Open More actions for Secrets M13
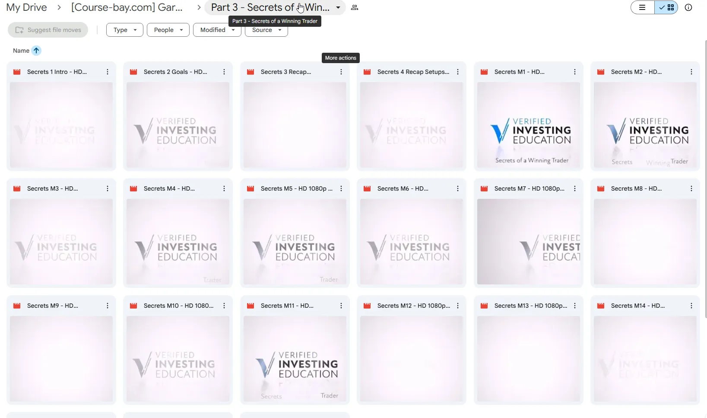Screen dimensions: 707x418 tap(575, 306)
